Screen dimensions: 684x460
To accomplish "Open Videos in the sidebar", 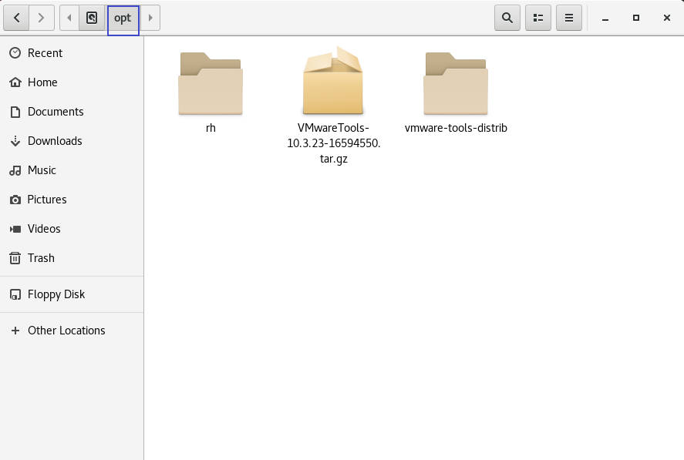I will tap(72, 229).
